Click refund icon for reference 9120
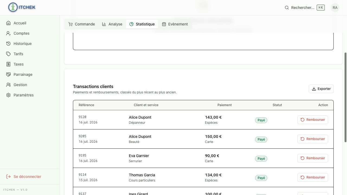Image resolution: width=347 pixels, height=195 pixels. point(303,120)
